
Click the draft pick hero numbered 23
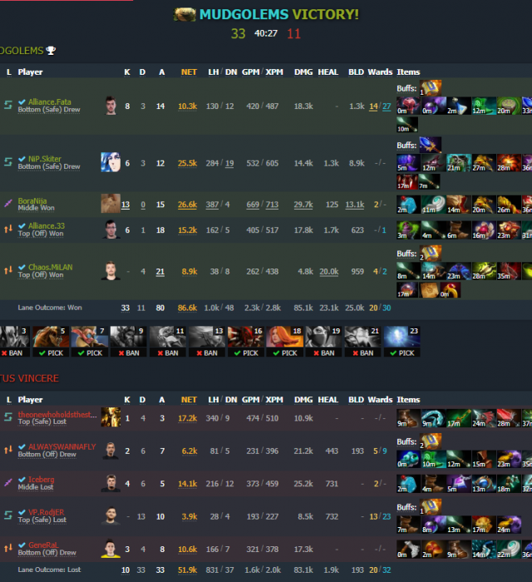tap(401, 342)
